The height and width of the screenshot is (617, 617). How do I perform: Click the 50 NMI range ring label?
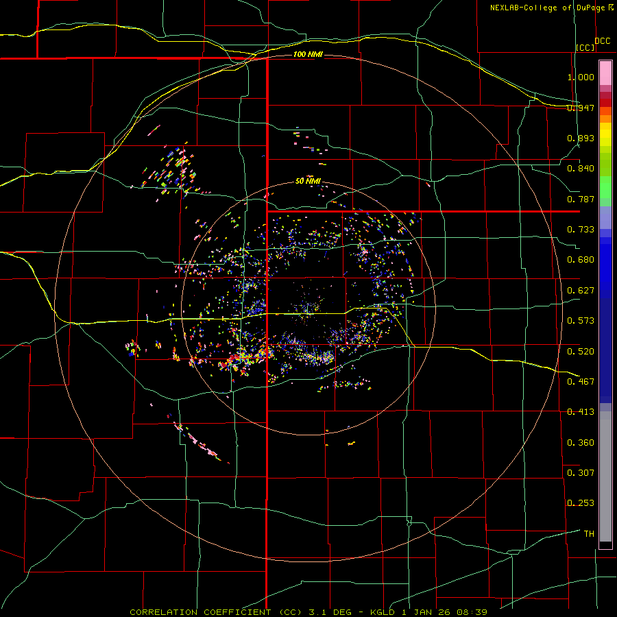coord(308,181)
